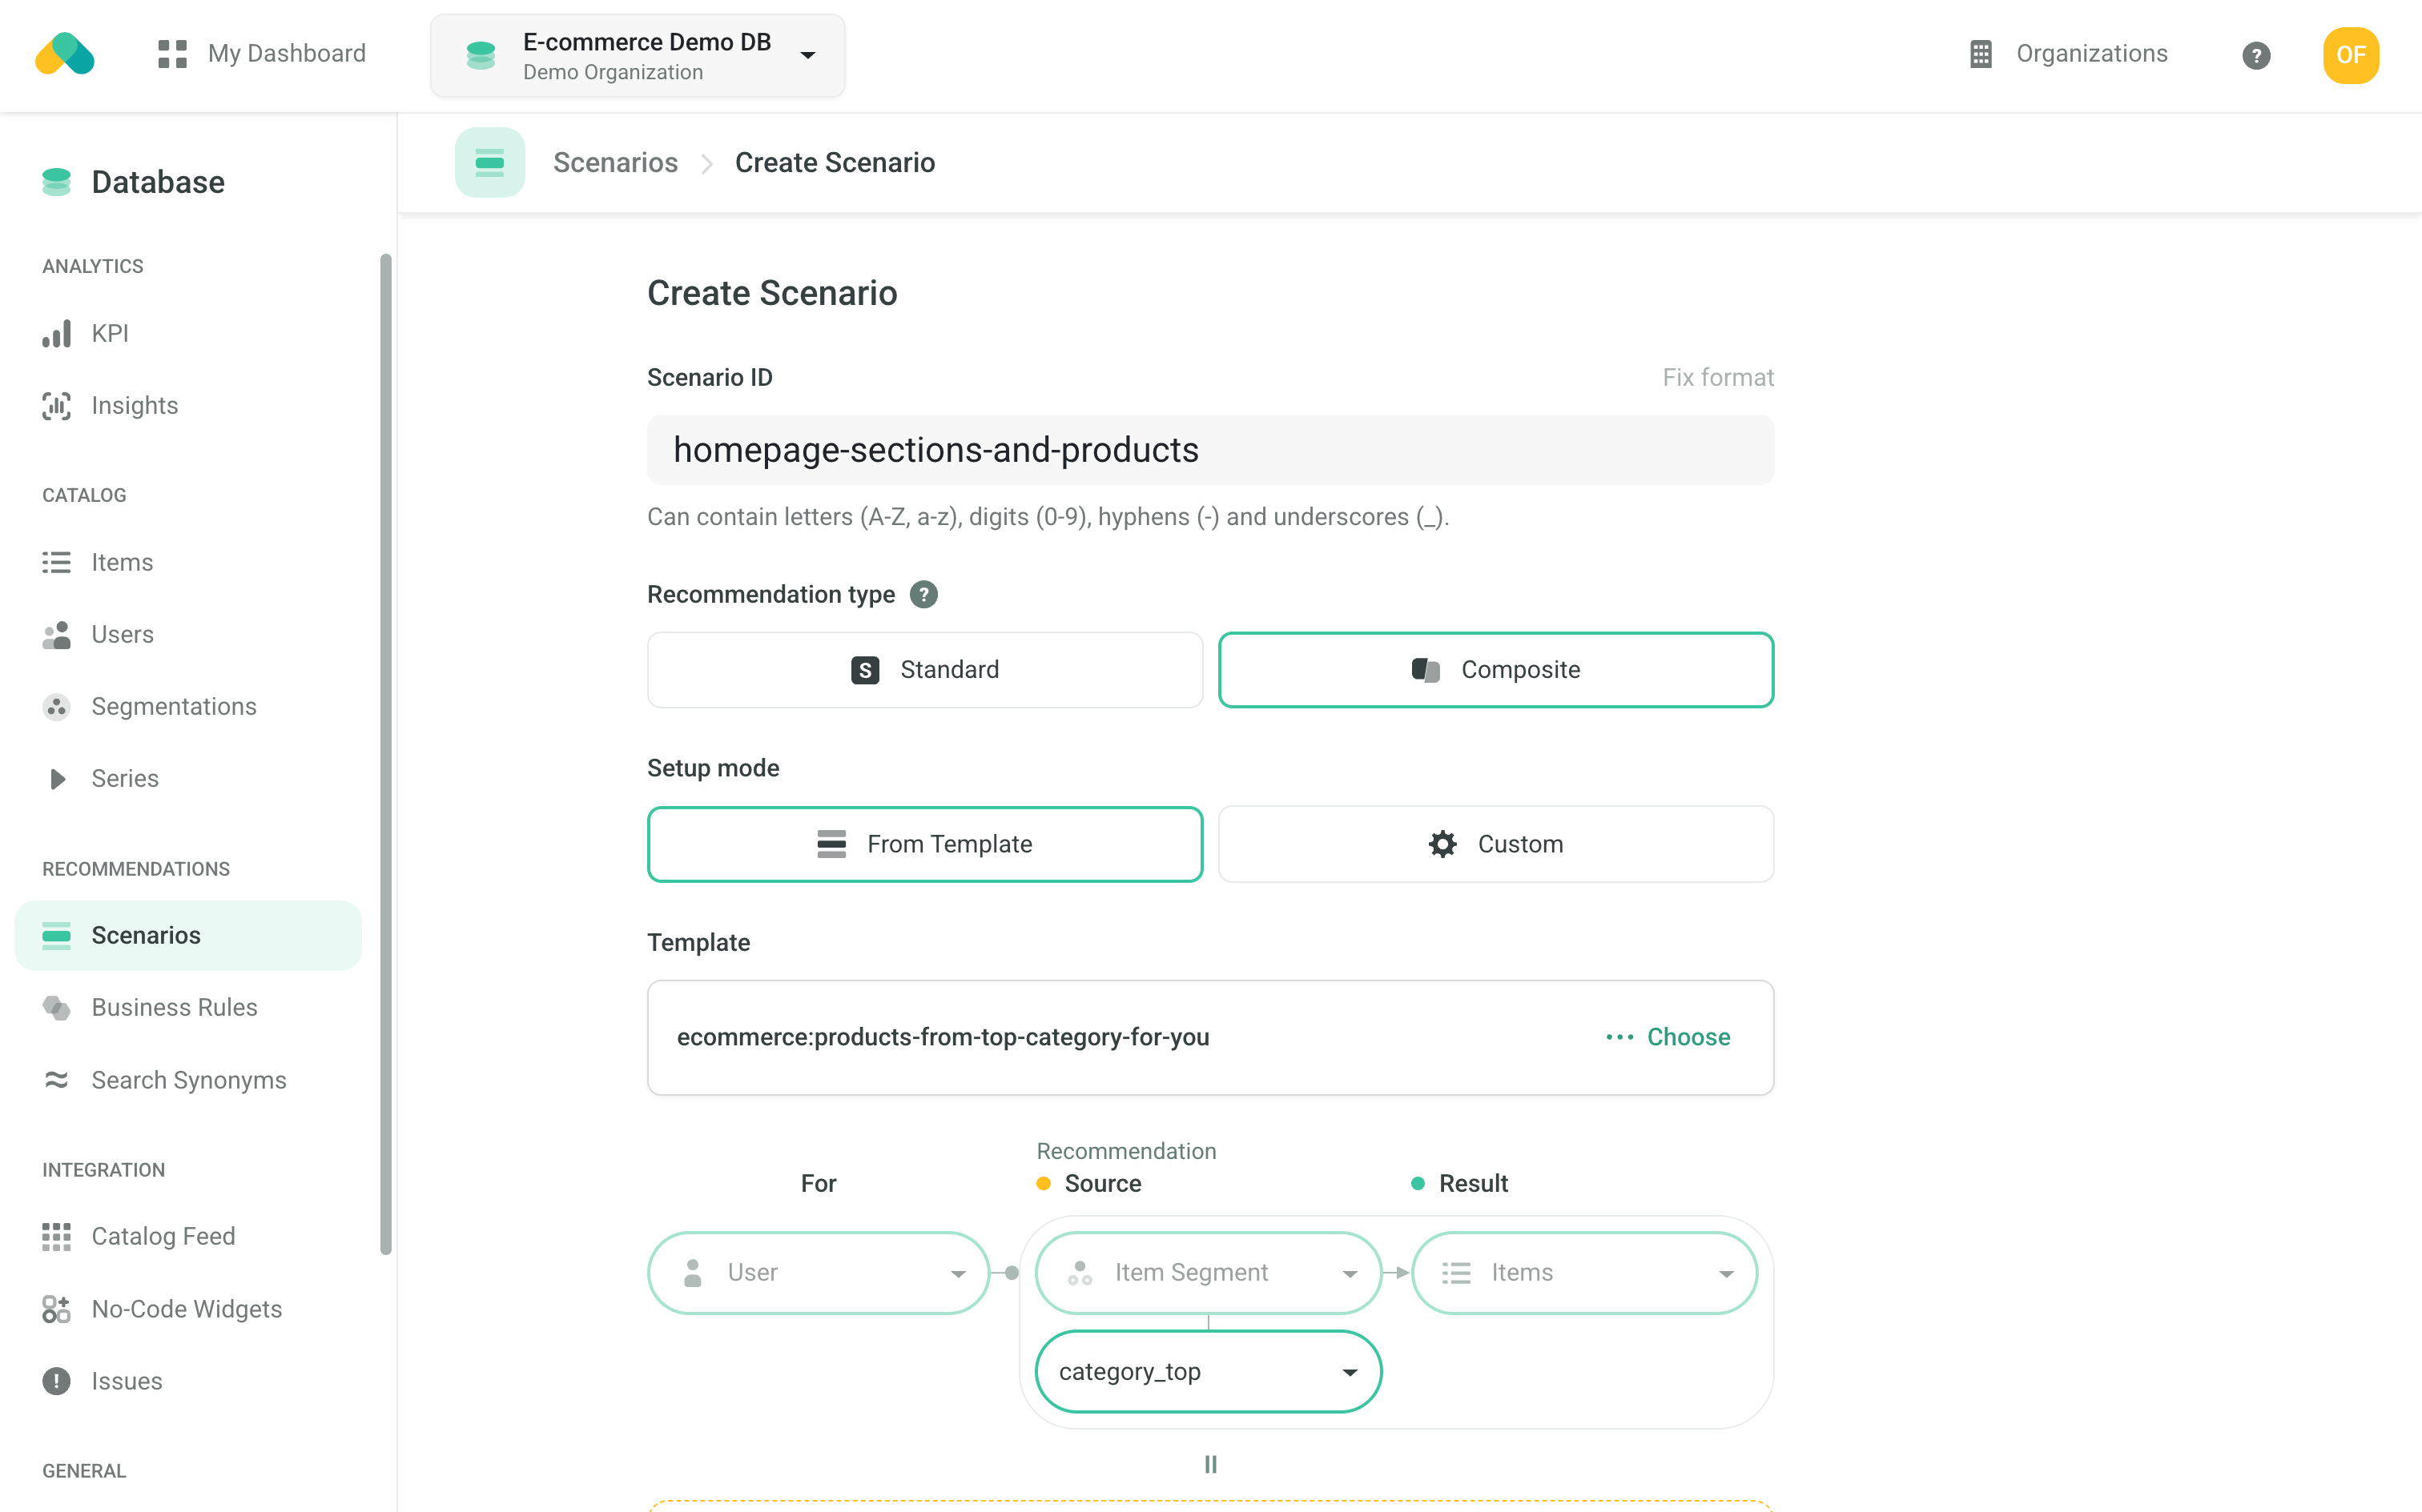Viewport: 2422px width, 1512px height.
Task: Select Items in the Catalog sidebar
Action: pyautogui.click(x=121, y=562)
